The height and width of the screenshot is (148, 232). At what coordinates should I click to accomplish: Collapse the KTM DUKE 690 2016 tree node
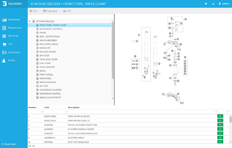click(29, 21)
